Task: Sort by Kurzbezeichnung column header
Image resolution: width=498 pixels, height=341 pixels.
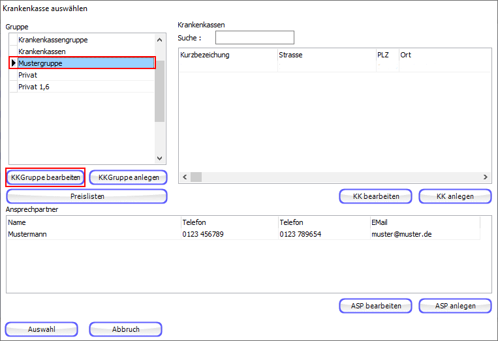Action: tap(205, 55)
